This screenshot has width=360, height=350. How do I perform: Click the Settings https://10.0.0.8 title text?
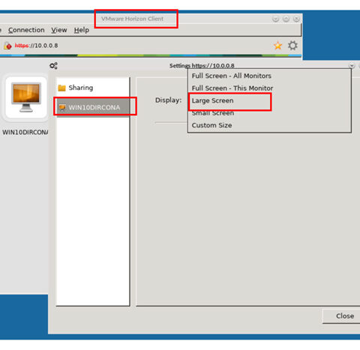pyautogui.click(x=202, y=66)
